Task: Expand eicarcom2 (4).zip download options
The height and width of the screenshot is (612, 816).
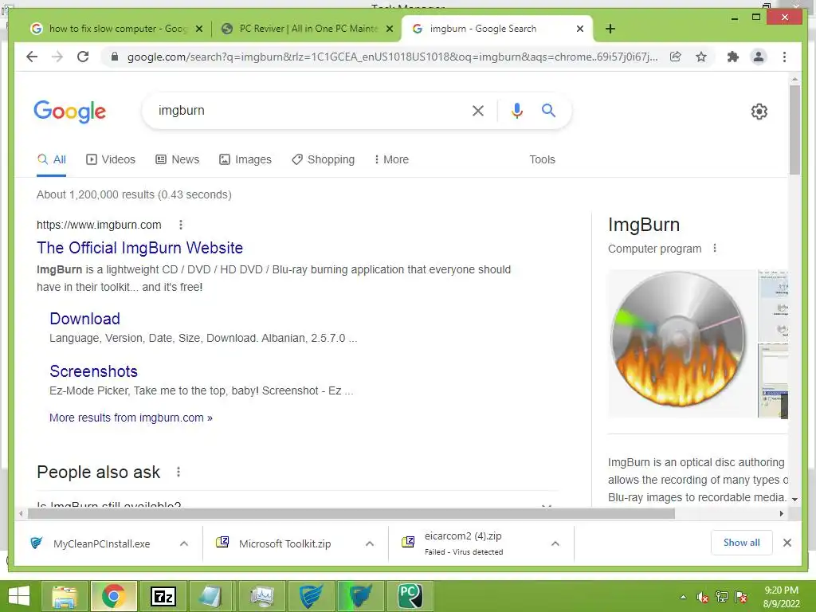Action: click(555, 543)
